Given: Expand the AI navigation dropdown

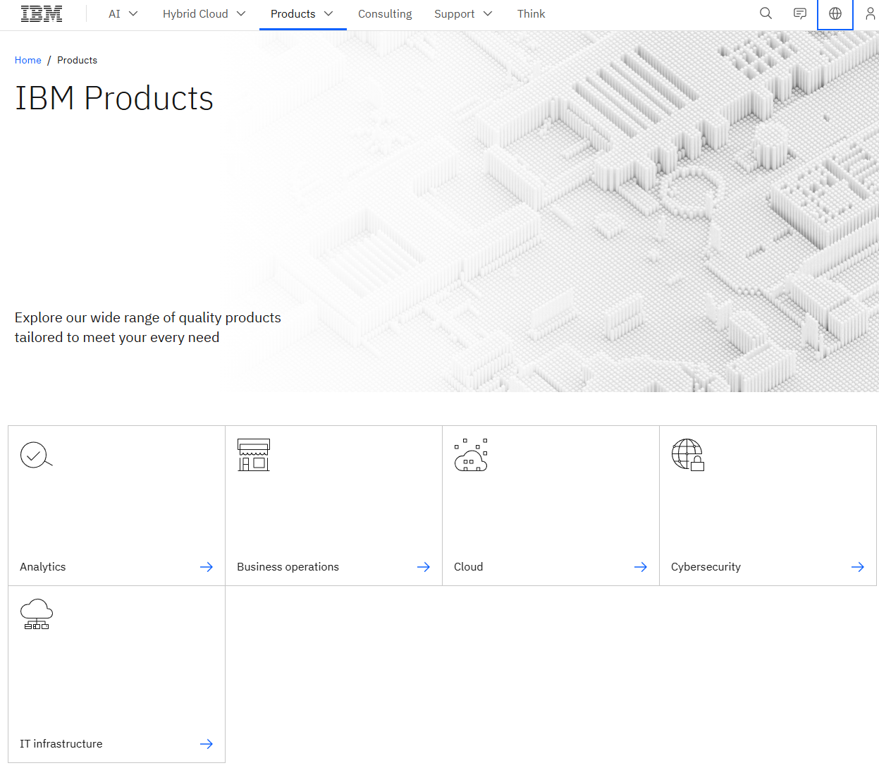Looking at the screenshot, I should click(123, 13).
